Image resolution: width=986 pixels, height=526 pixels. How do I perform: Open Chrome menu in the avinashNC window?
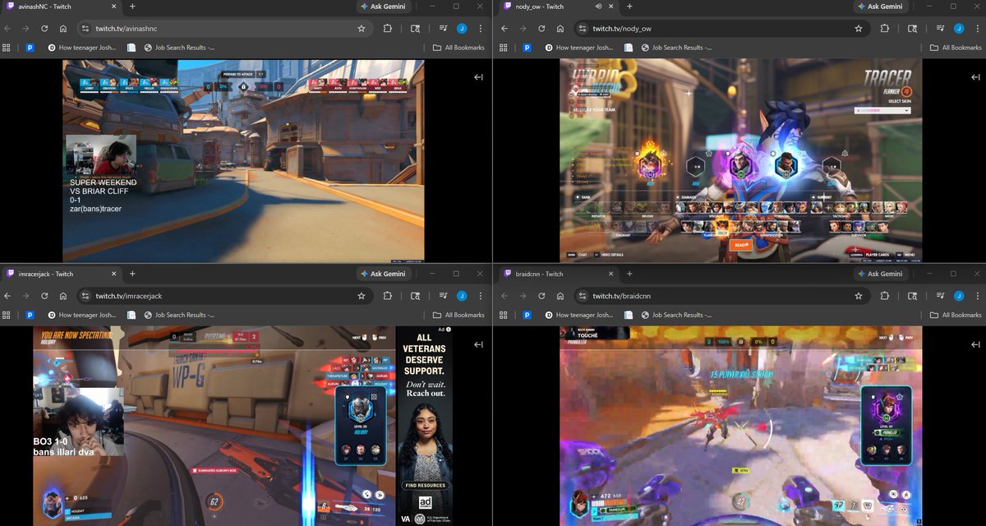click(480, 28)
